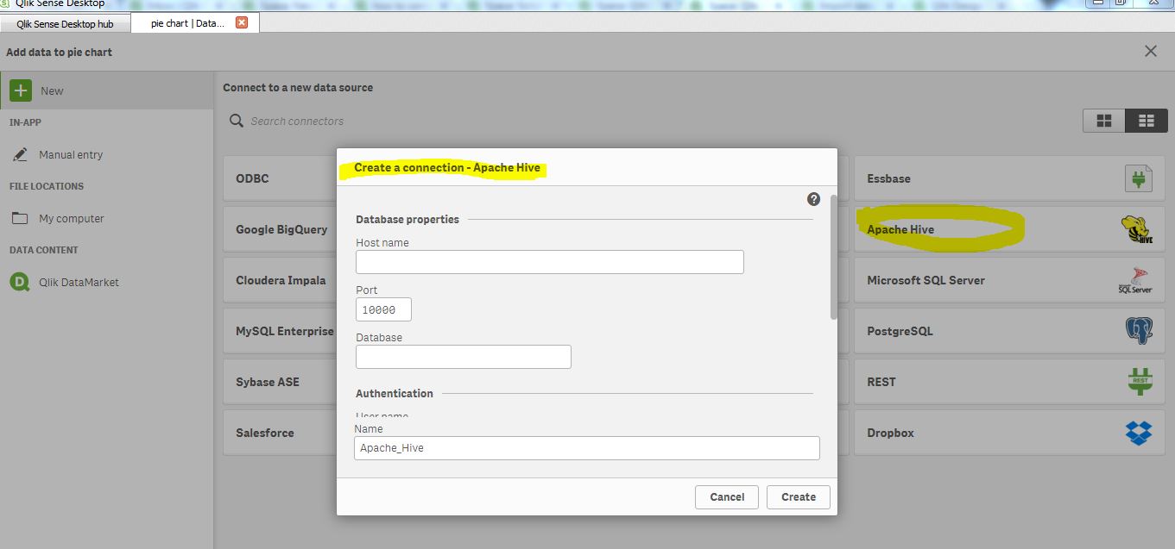Click the Microsoft SQL Server logo
This screenshot has width=1175, height=549.
tap(1135, 280)
